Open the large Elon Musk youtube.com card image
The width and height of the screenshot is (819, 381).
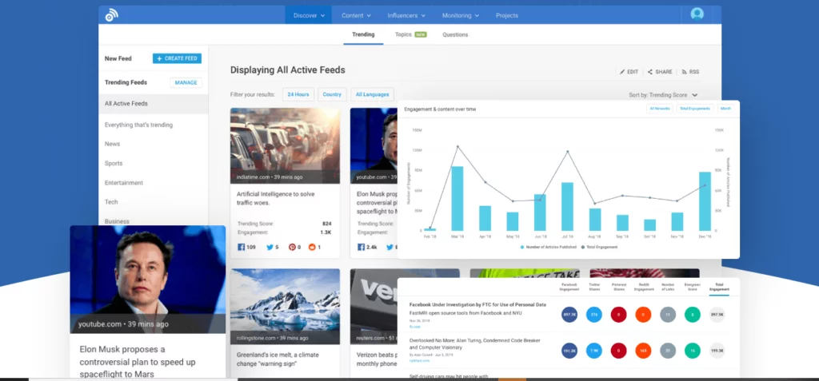[148, 280]
